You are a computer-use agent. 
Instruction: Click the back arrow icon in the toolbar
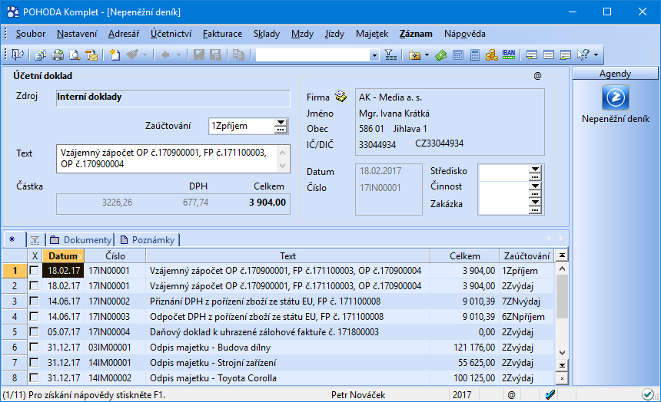[x=165, y=54]
